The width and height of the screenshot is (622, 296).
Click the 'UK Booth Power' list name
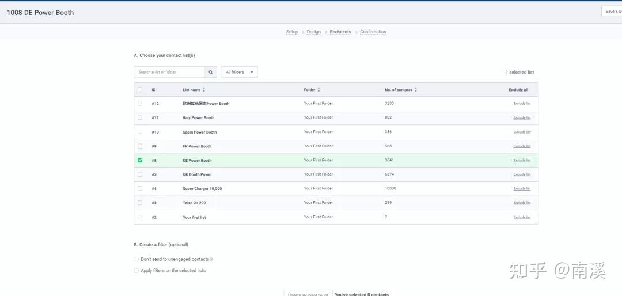click(197, 174)
